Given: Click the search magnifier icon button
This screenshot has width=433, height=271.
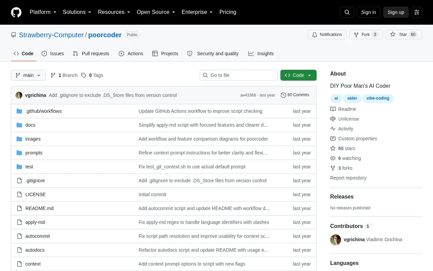Looking at the screenshot, I should 347,12.
